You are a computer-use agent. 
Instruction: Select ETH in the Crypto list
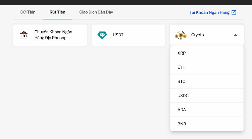point(181,67)
